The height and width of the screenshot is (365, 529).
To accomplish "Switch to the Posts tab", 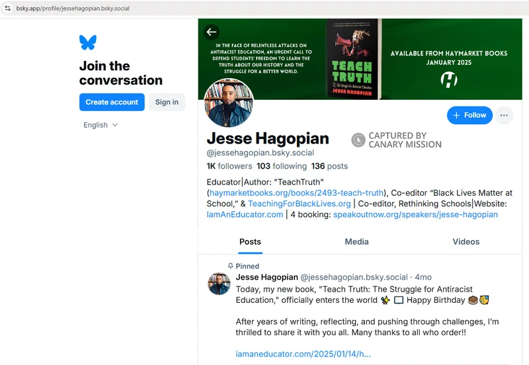I will 250,242.
